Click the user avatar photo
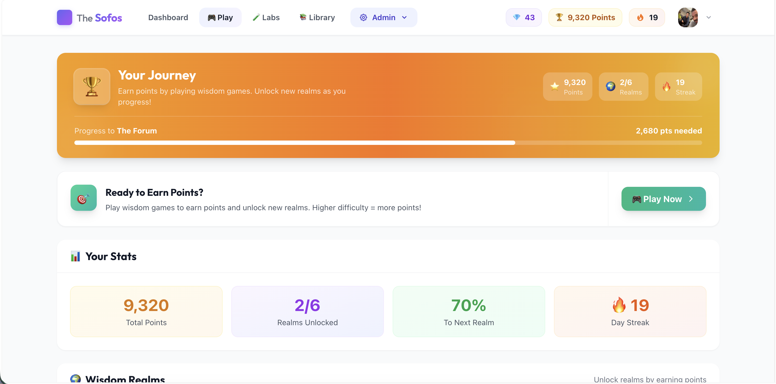This screenshot has height=384, width=776. pyautogui.click(x=688, y=17)
